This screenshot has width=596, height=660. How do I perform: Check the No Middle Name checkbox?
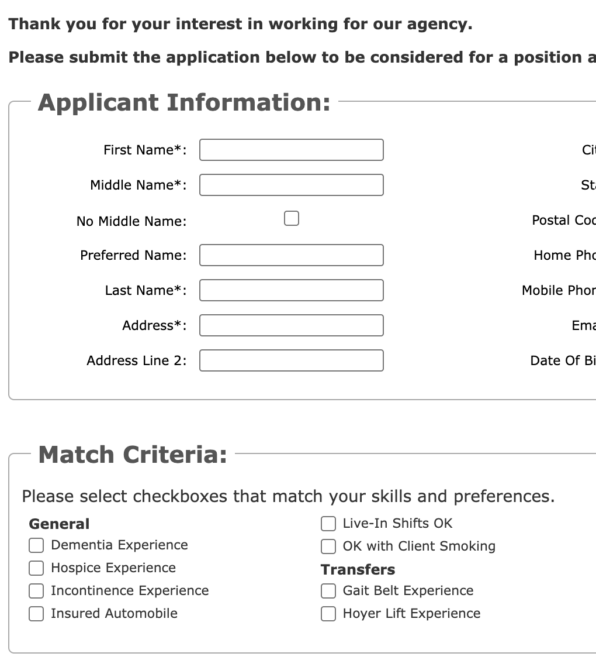(291, 218)
